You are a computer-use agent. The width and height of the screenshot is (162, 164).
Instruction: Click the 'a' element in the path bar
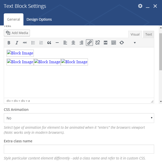[29, 101]
